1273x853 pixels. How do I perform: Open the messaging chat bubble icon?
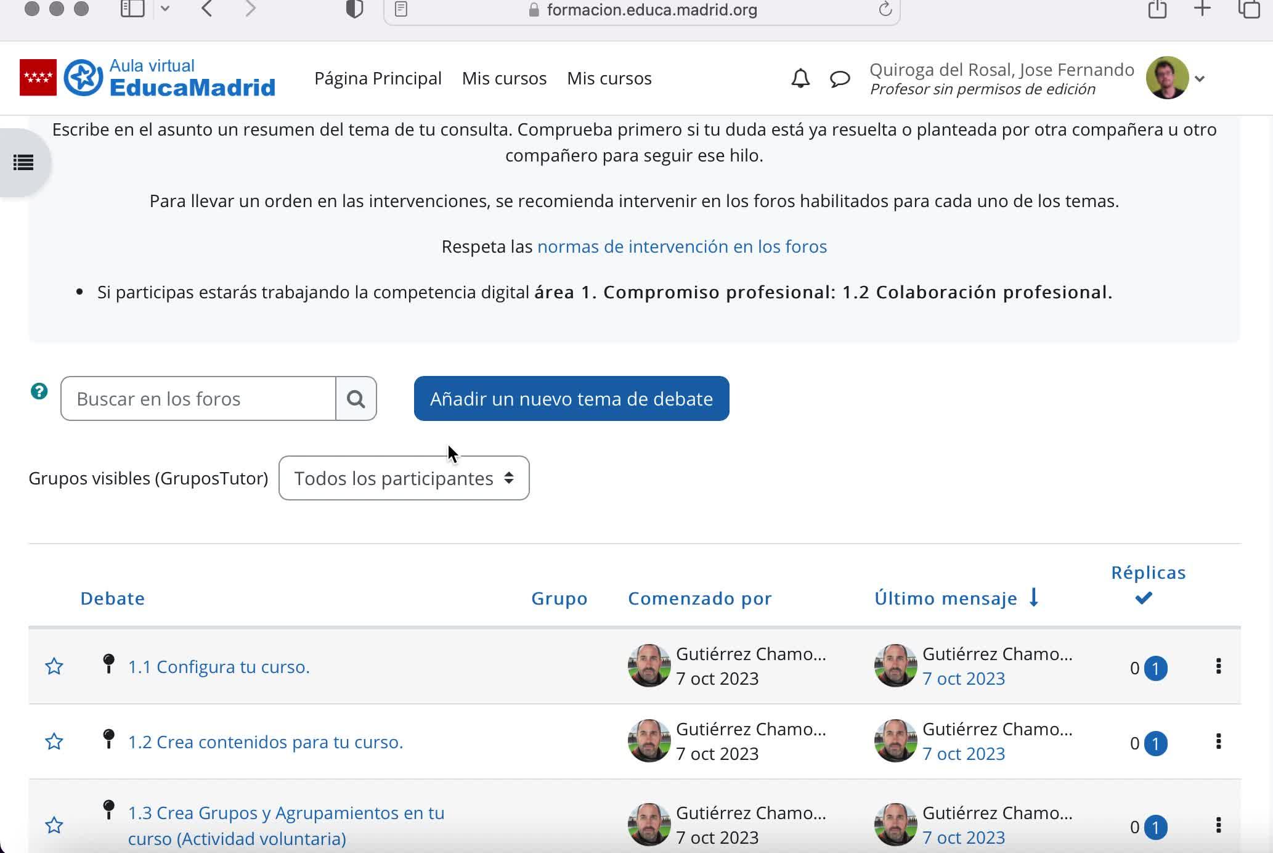coord(839,78)
